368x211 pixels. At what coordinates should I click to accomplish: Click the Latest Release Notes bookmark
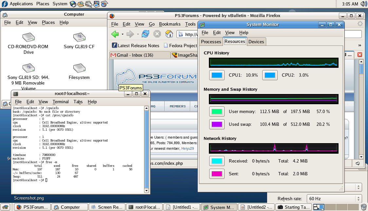click(136, 46)
